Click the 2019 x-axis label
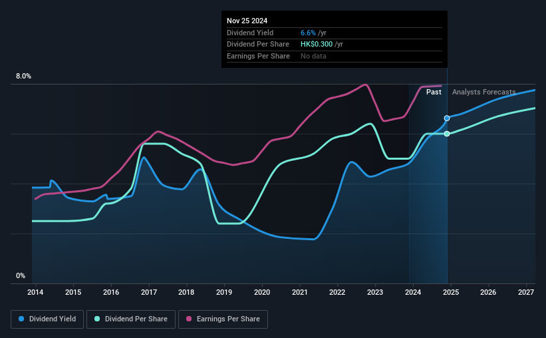Image resolution: width=546 pixels, height=338 pixels. (224, 292)
